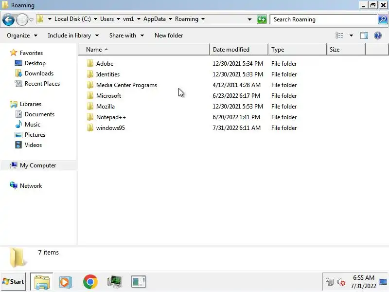Click the New folder button

[169, 36]
